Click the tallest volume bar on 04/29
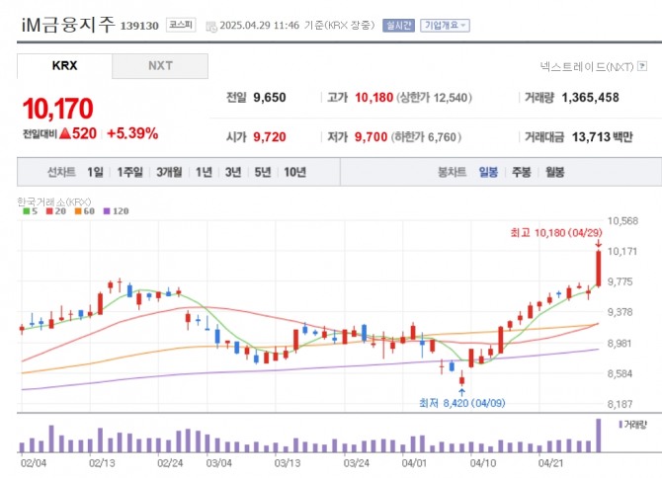The height and width of the screenshot is (478, 662). click(x=599, y=436)
